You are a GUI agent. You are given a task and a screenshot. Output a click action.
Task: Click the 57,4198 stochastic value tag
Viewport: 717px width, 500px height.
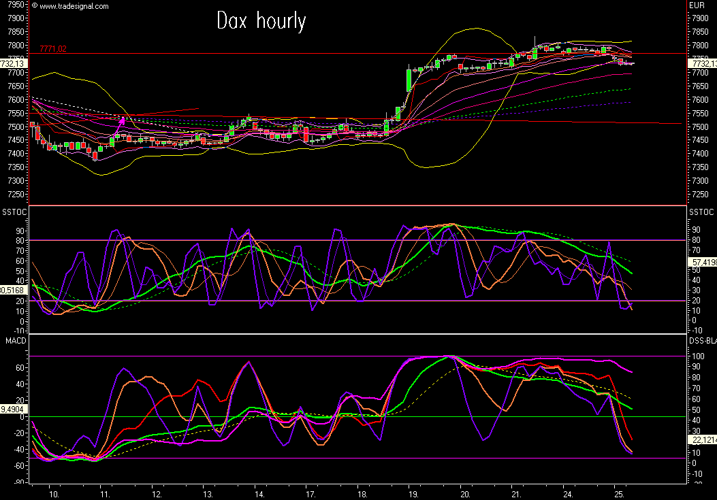click(703, 261)
